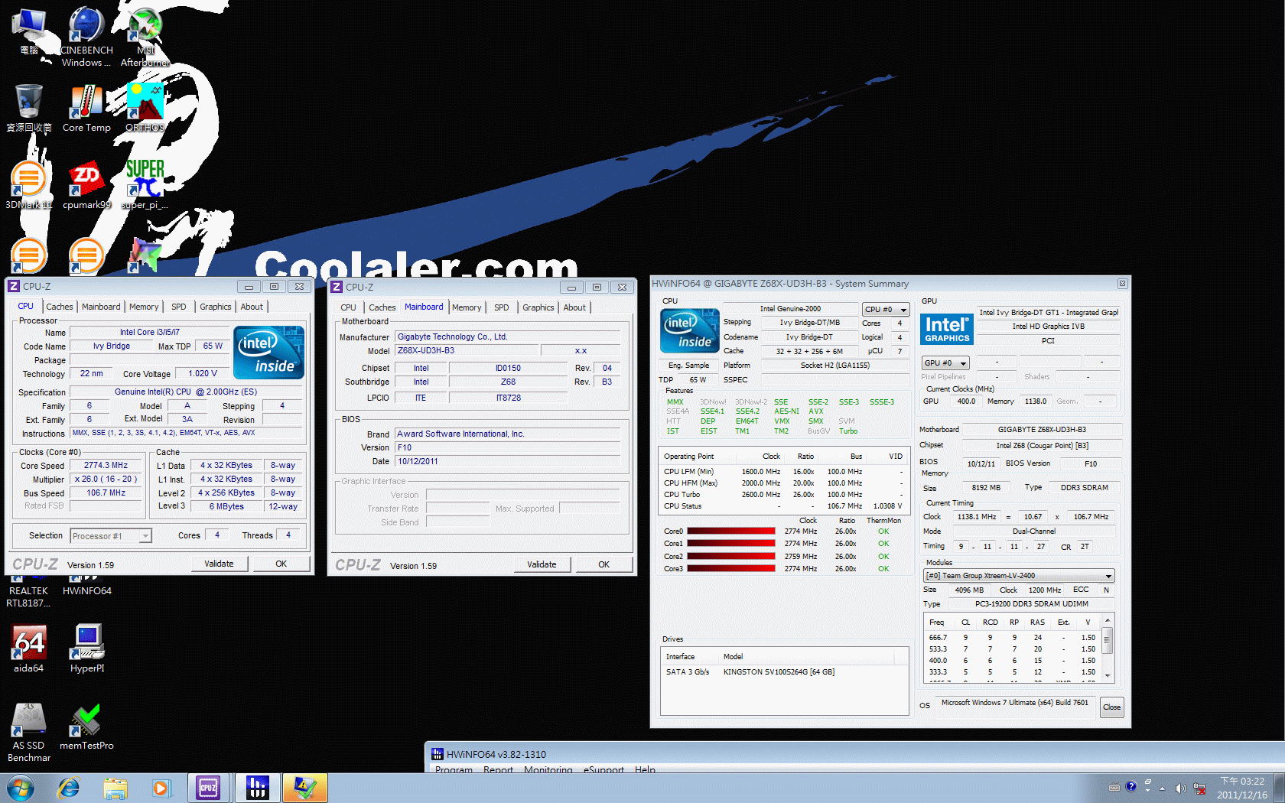
Task: Open the Graphics tab in the right CPU-Z window
Action: [x=538, y=307]
